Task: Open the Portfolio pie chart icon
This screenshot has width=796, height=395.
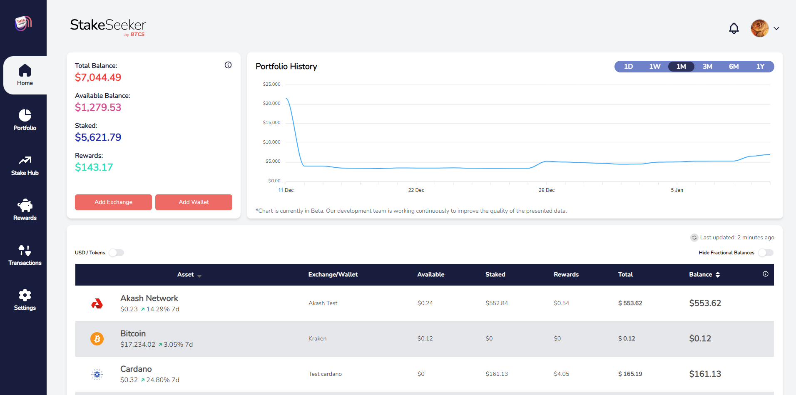Action: 25,115
